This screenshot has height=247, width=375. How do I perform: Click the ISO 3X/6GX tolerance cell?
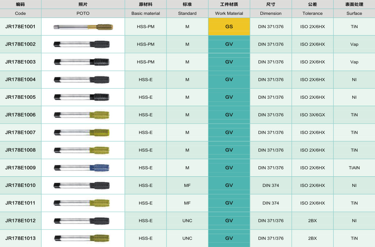tap(312, 115)
